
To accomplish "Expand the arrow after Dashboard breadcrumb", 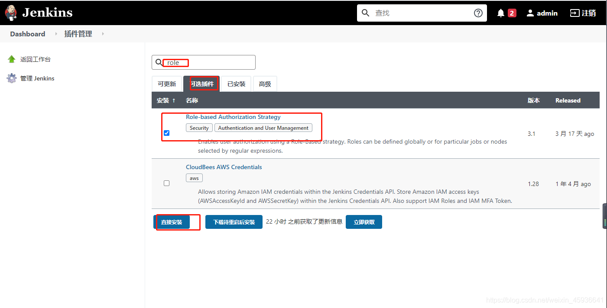I will coord(56,34).
